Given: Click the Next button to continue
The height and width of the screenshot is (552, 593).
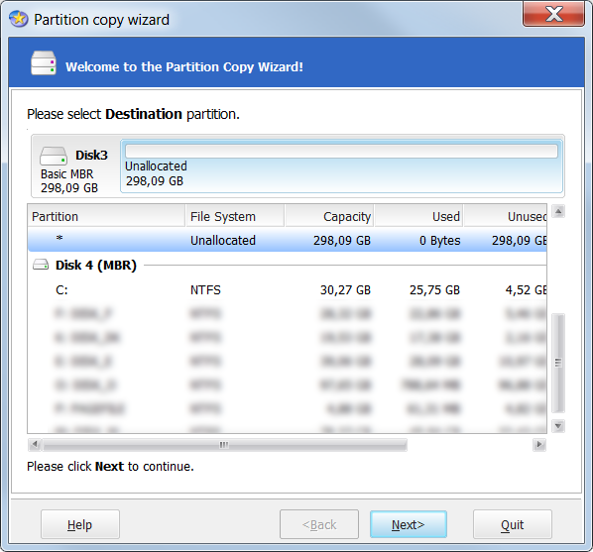Looking at the screenshot, I should click(x=409, y=524).
